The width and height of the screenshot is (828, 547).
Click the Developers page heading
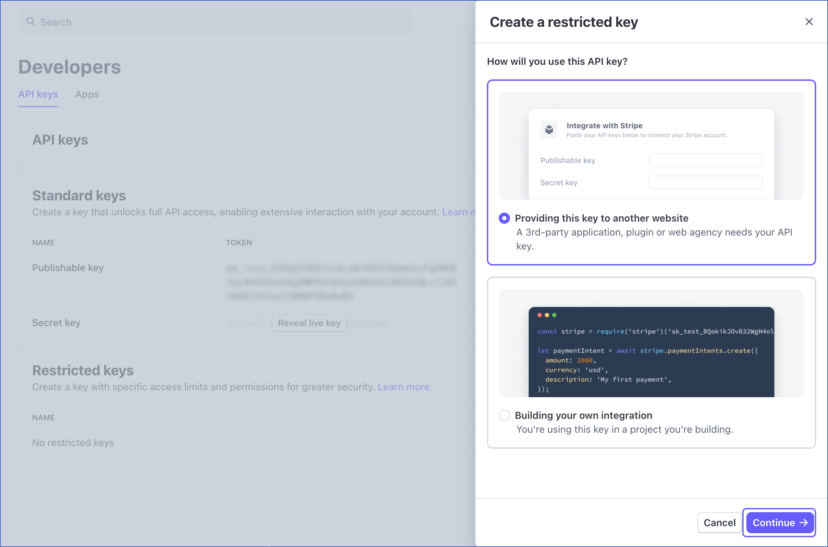69,67
